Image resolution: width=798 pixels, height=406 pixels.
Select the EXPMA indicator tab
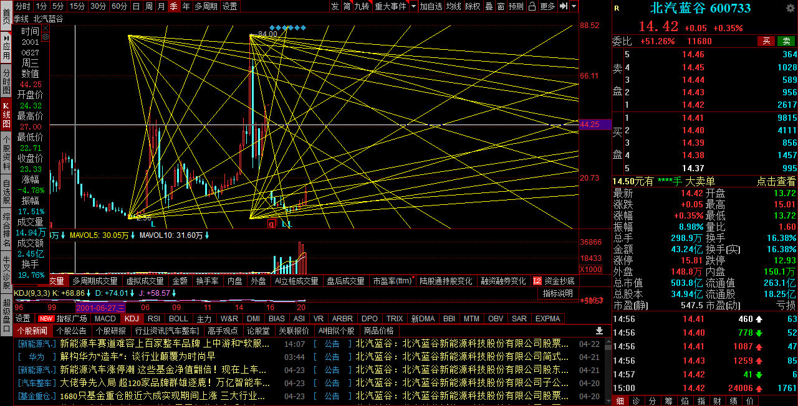(548, 318)
